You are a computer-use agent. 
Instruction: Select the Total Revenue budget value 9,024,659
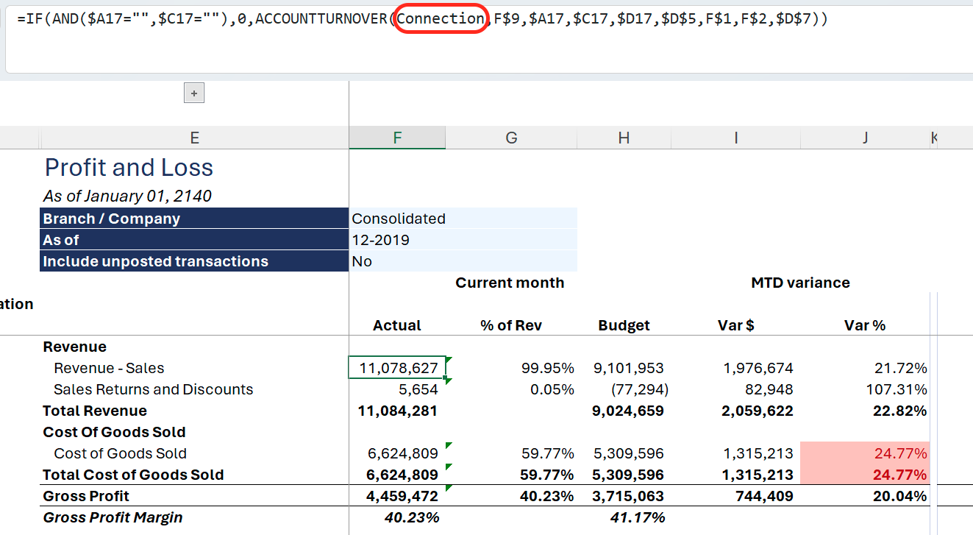628,411
